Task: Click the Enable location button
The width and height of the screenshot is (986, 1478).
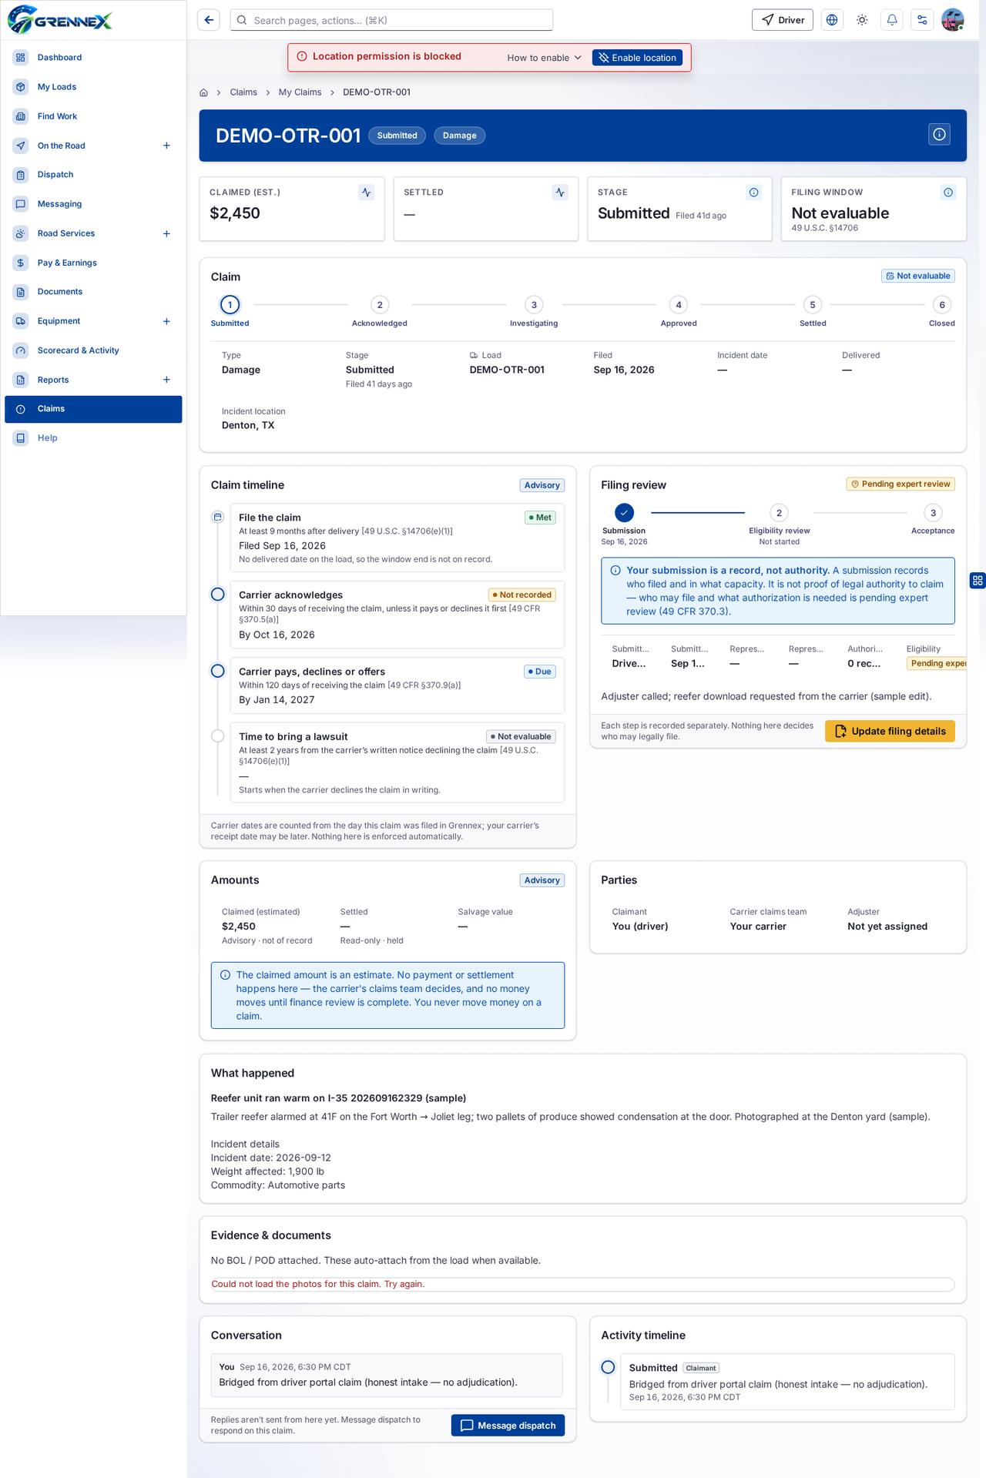Action: [637, 58]
